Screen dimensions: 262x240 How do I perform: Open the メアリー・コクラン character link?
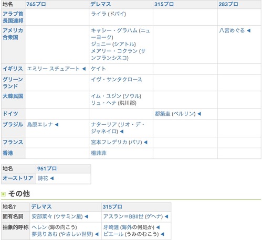click(114, 51)
